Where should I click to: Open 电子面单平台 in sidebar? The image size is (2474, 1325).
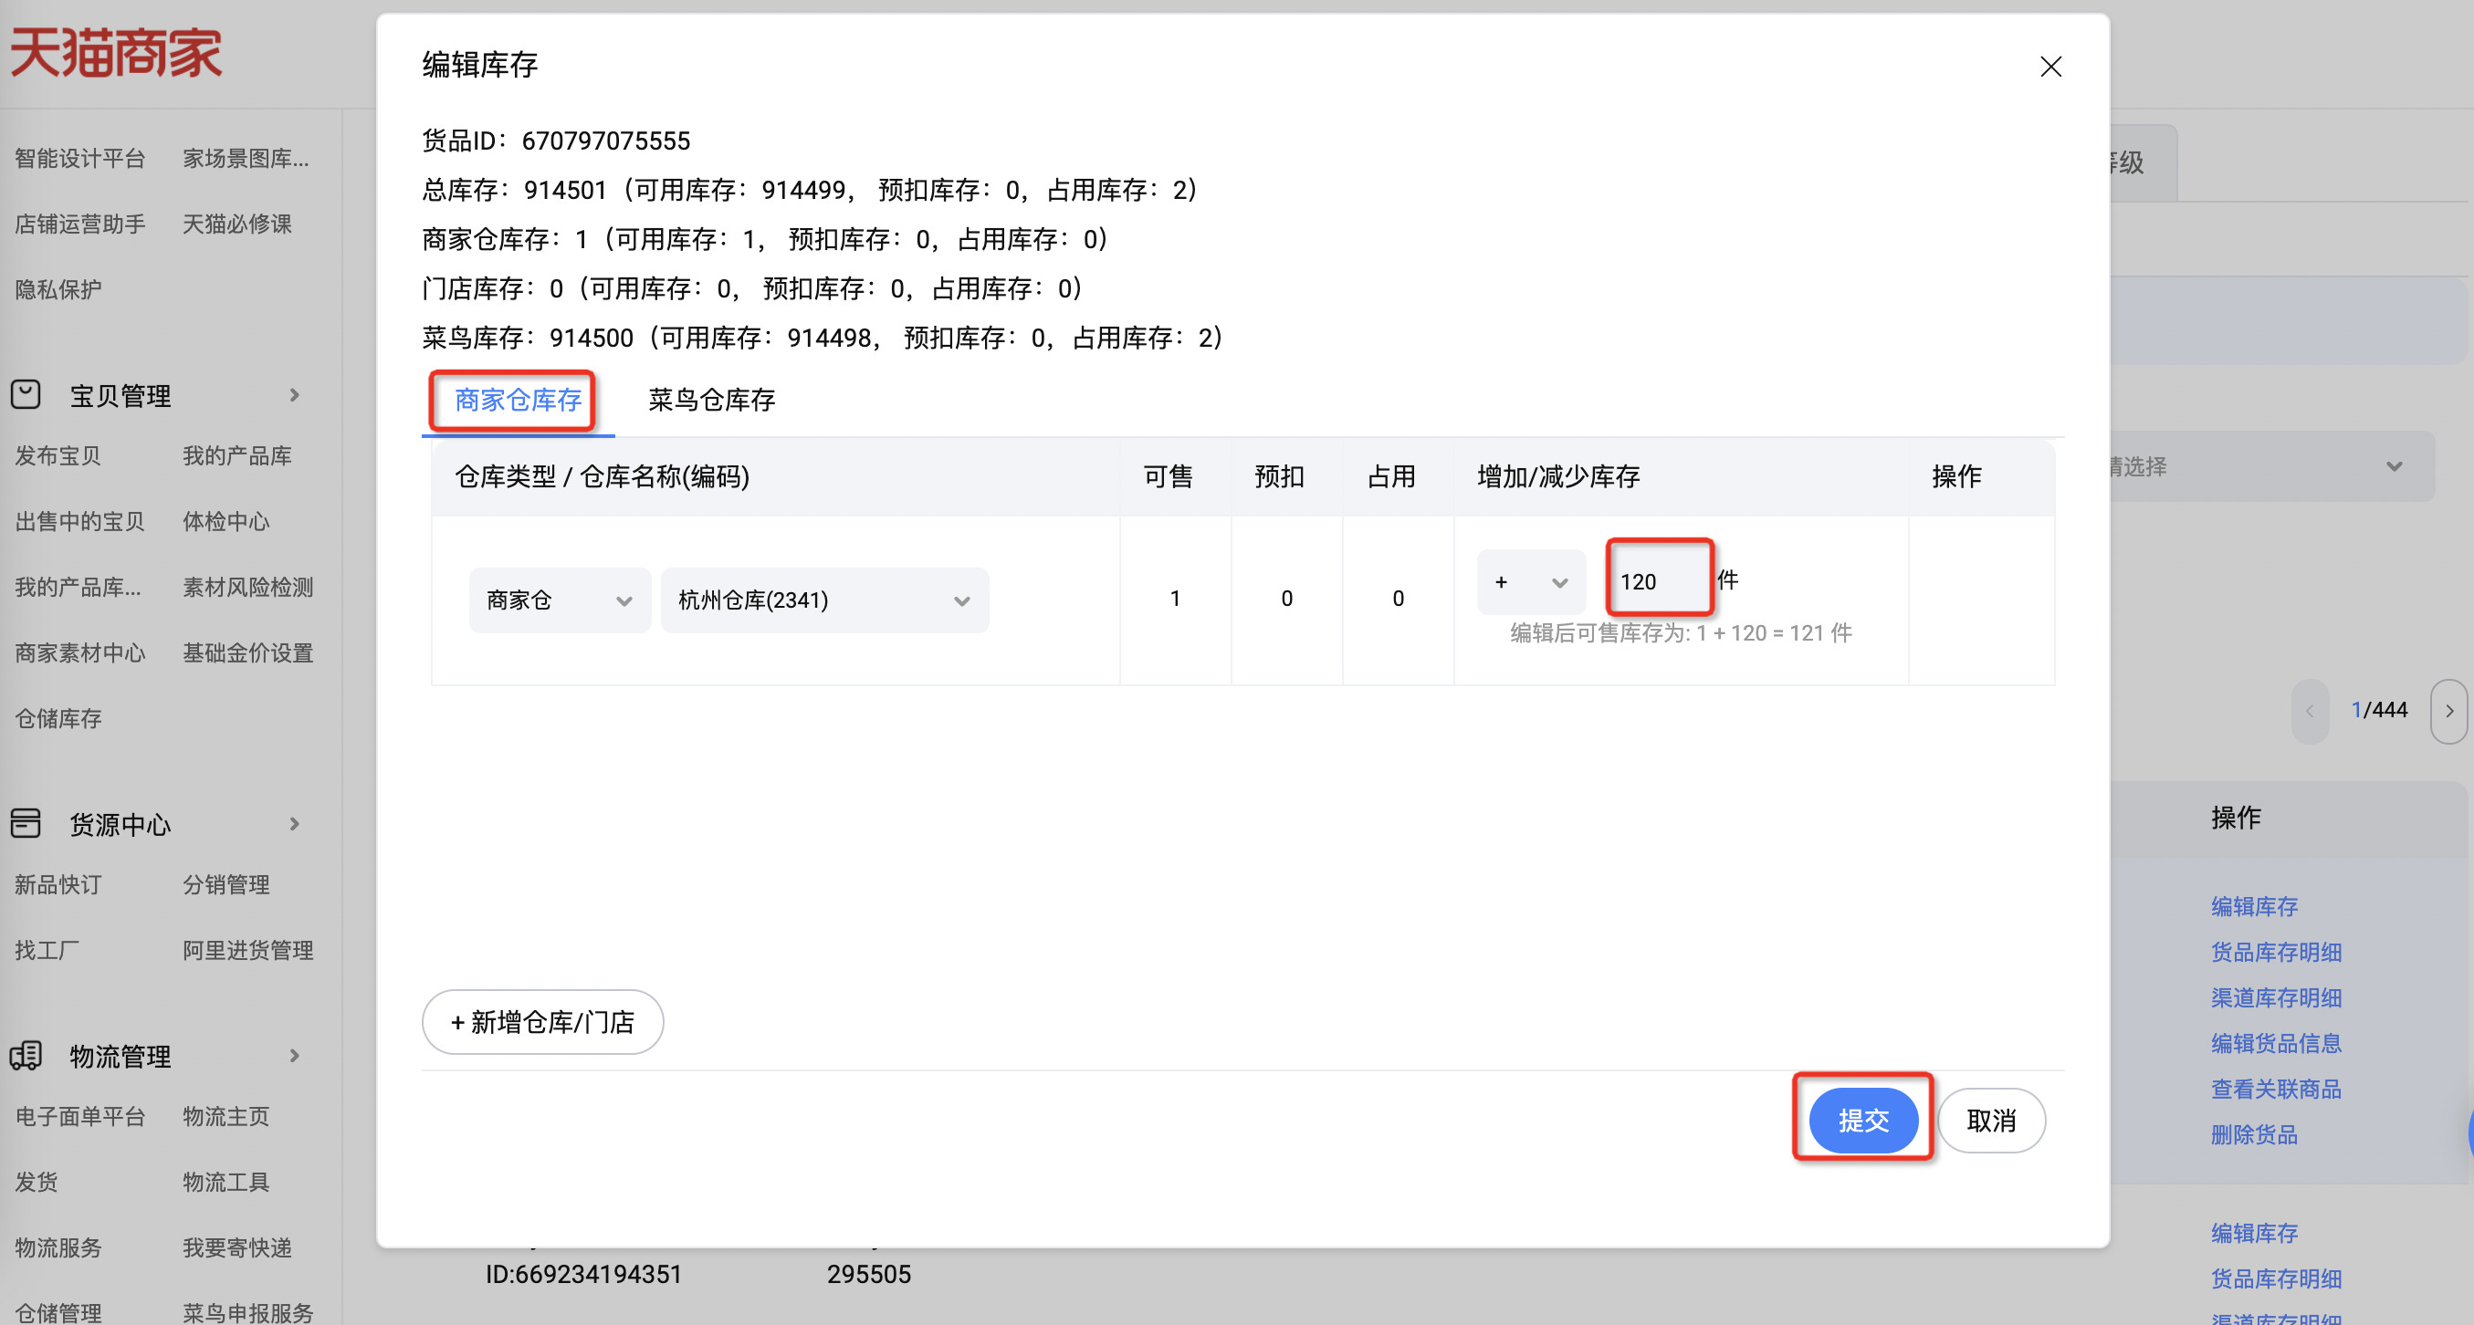click(79, 1116)
